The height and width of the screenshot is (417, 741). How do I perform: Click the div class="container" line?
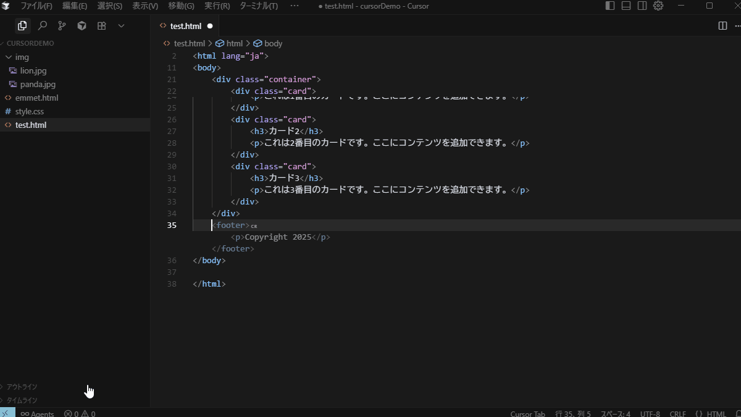click(266, 79)
